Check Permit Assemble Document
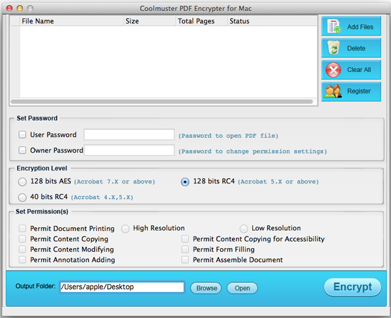Image resolution: width=391 pixels, height=318 pixels. [x=185, y=260]
